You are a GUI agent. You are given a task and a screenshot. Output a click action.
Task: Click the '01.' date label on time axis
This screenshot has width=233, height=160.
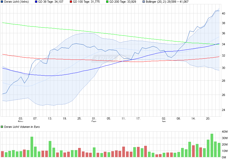(94, 119)
